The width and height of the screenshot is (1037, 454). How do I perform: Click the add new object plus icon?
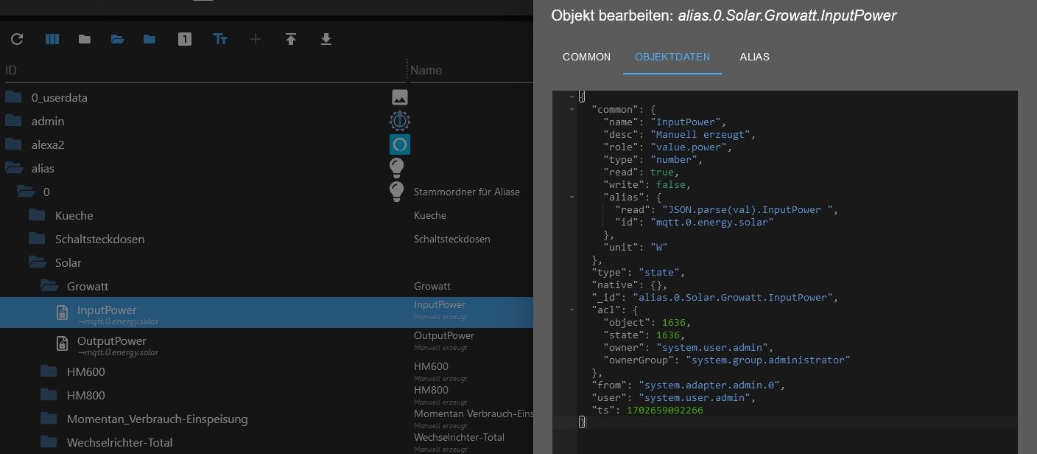point(256,39)
